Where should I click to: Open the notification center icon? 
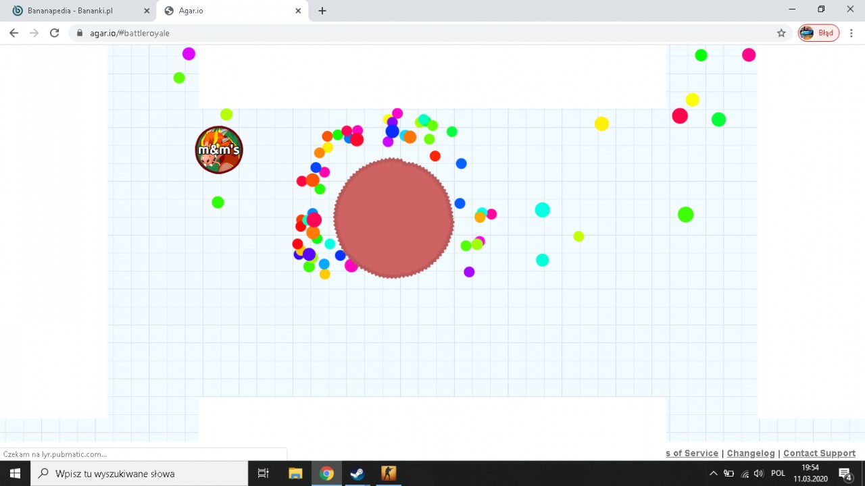(845, 473)
